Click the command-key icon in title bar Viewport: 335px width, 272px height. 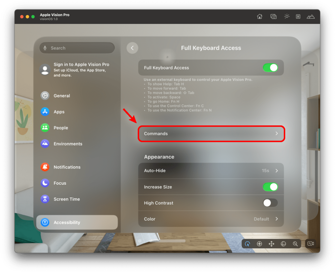298,16
